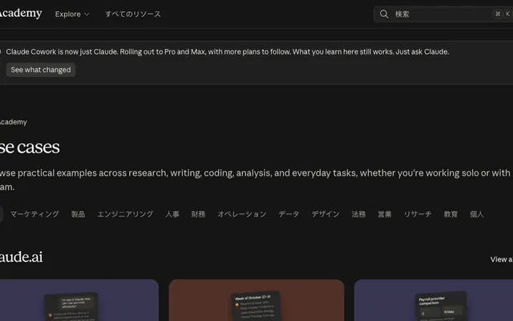Image resolution: width=513 pixels, height=321 pixels.
Task: Open the Payroll provider comparison card
Action: point(434,300)
